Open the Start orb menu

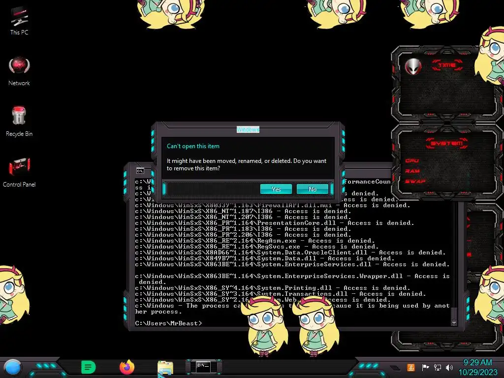(x=13, y=367)
